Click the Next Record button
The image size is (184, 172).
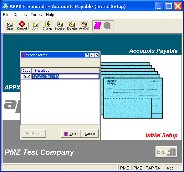(34, 134)
